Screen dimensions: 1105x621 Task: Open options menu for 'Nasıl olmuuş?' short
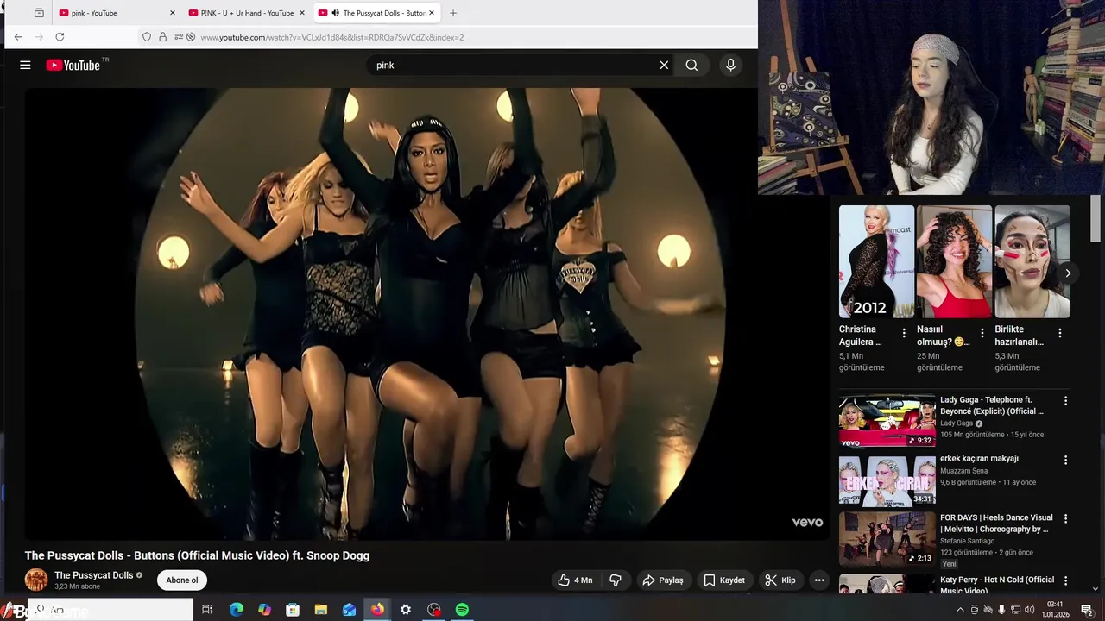click(x=982, y=333)
